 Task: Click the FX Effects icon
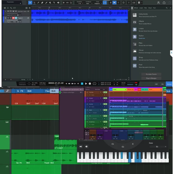(135, 22)
